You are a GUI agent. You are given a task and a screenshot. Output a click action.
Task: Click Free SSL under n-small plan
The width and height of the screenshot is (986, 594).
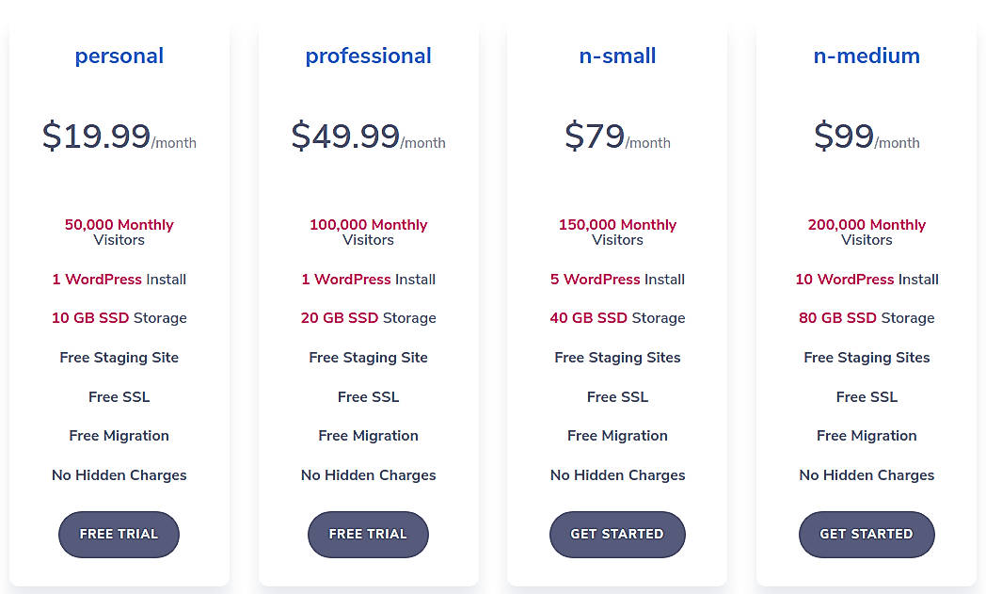point(617,396)
